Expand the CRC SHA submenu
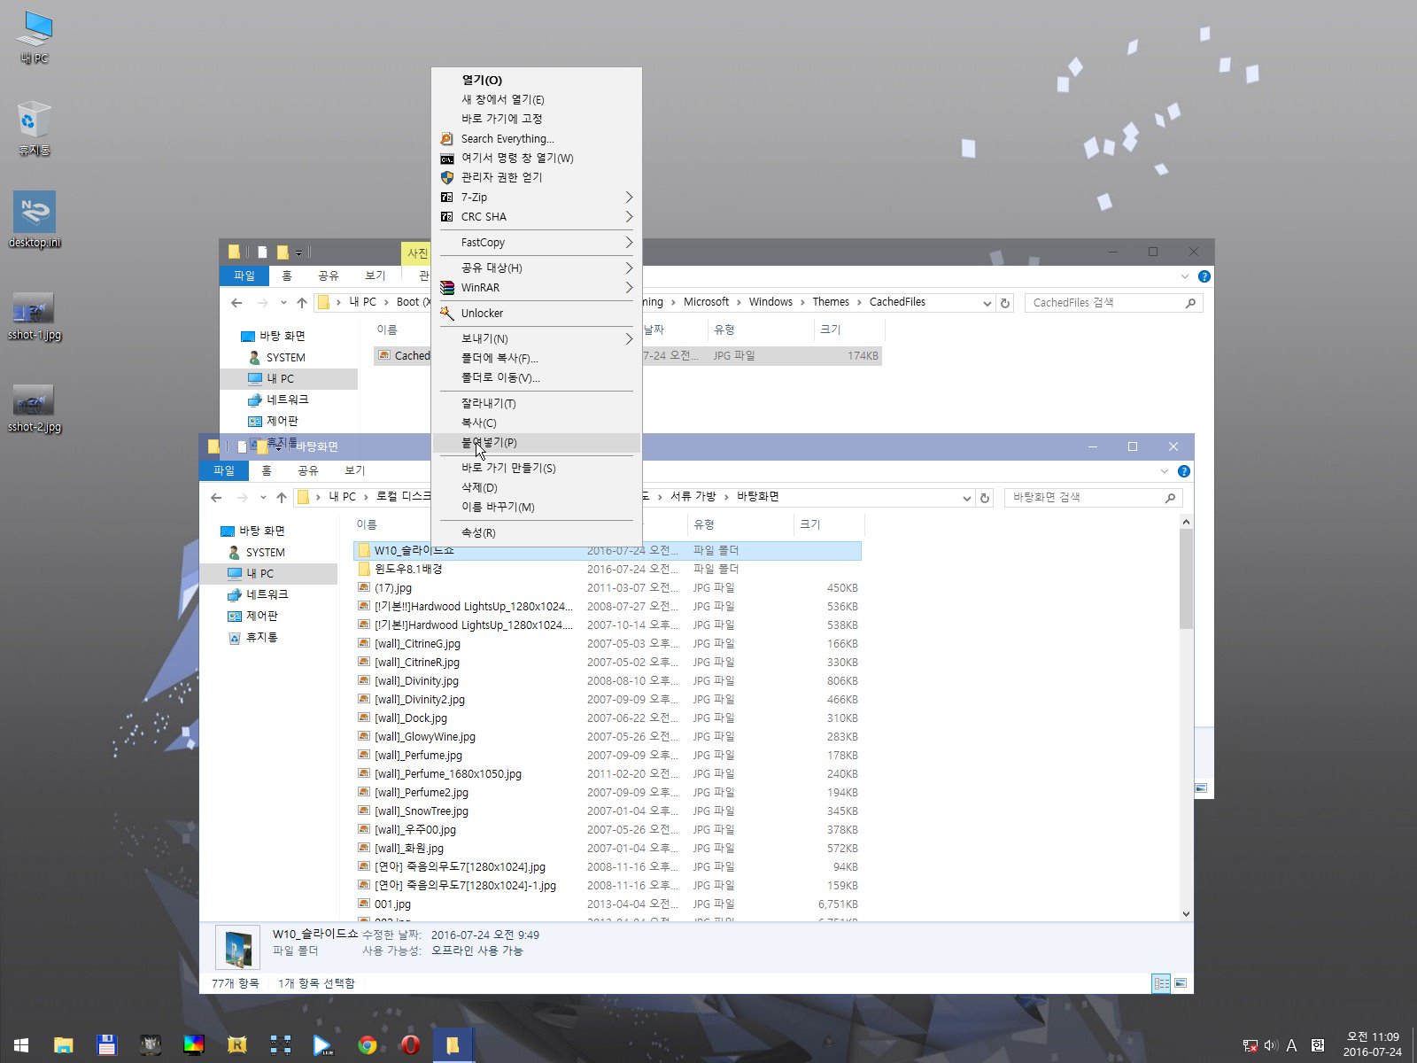The height and width of the screenshot is (1063, 1417). [536, 216]
